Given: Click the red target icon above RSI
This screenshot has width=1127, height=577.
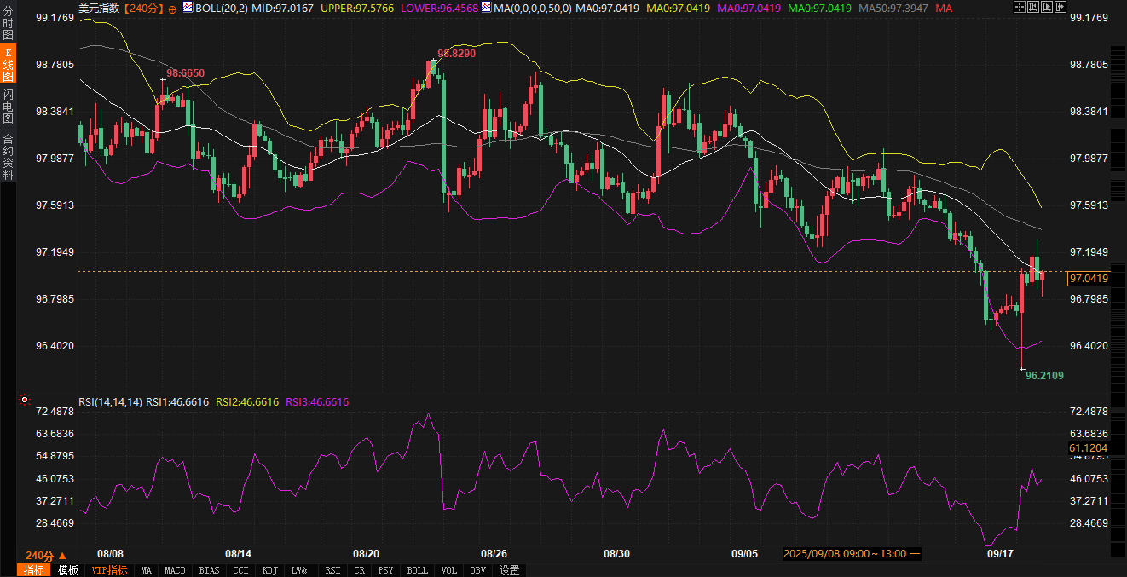Looking at the screenshot, I should [x=24, y=399].
